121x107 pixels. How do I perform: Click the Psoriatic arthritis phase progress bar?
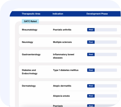[102, 30]
